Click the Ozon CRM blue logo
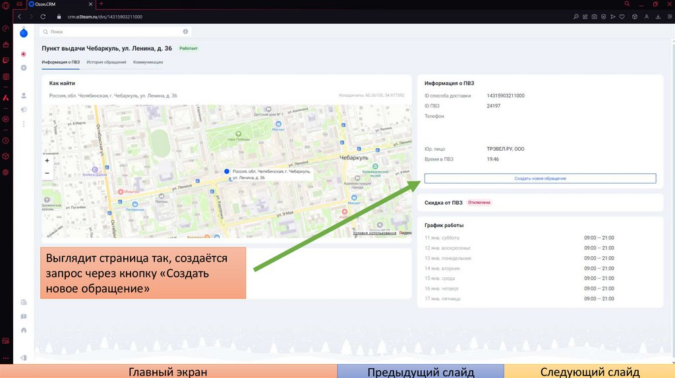675x378 pixels. coord(24,33)
